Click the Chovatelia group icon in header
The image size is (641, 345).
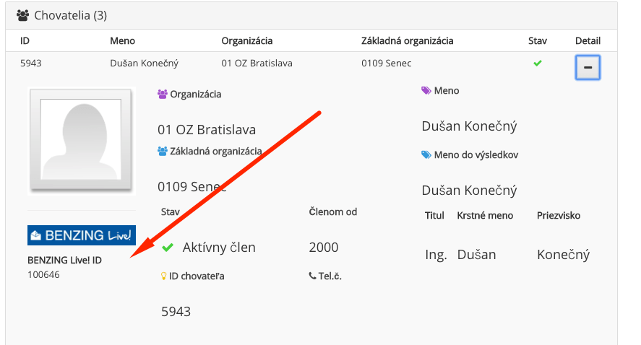click(23, 15)
